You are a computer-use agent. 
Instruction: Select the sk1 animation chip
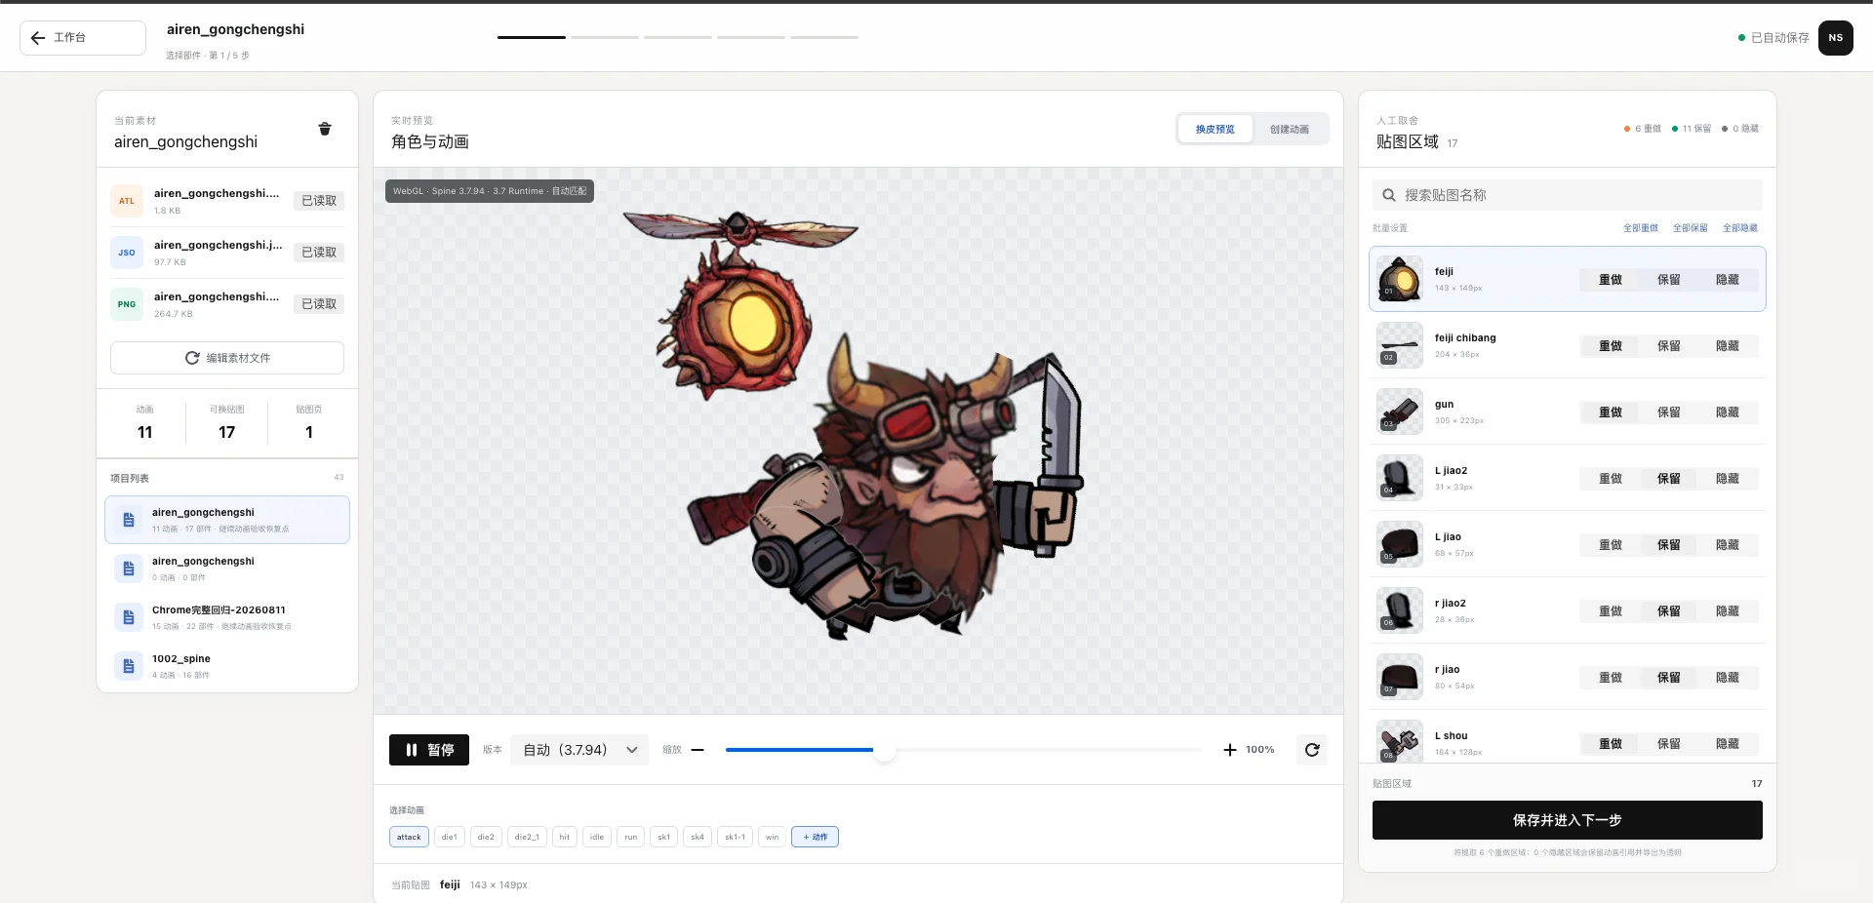(x=664, y=837)
